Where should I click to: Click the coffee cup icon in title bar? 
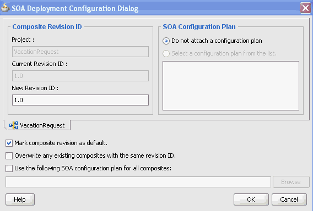[5, 8]
